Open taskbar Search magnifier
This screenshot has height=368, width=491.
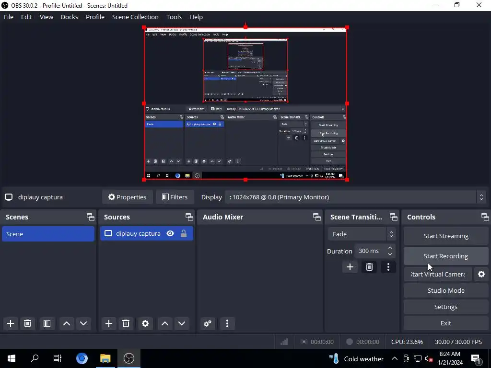click(35, 358)
